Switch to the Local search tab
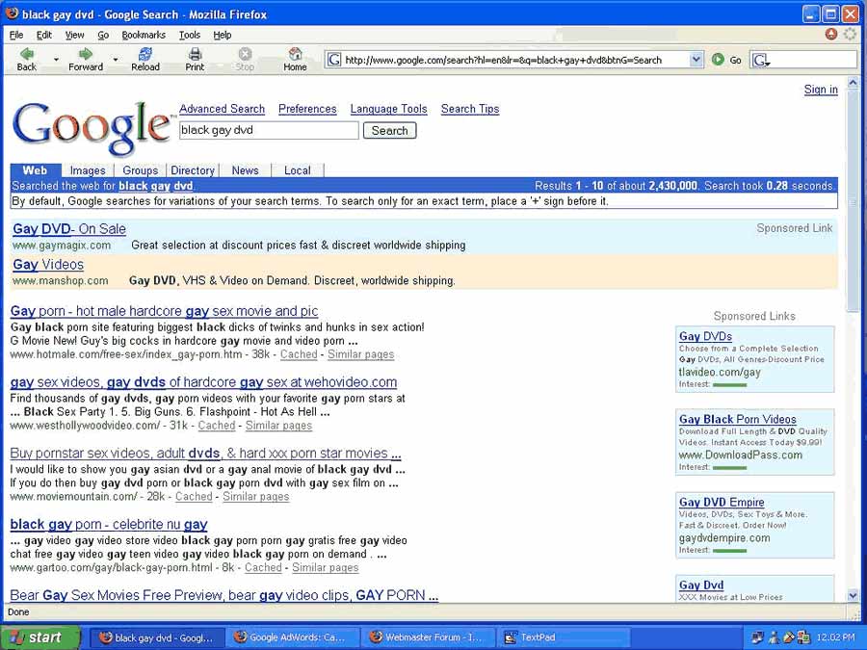 point(298,170)
